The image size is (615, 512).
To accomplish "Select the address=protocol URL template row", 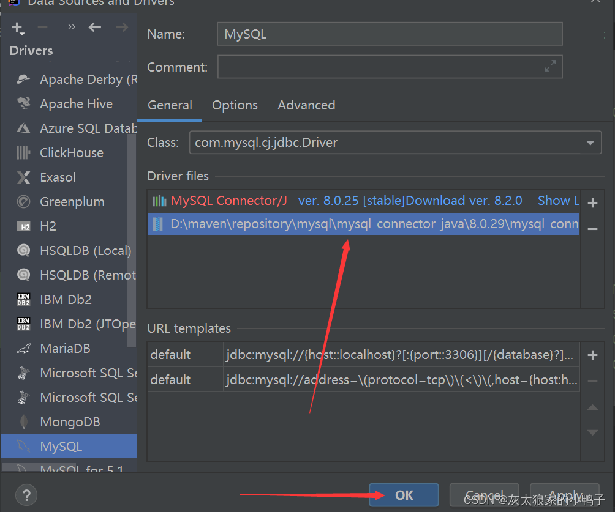I will pyautogui.click(x=364, y=380).
